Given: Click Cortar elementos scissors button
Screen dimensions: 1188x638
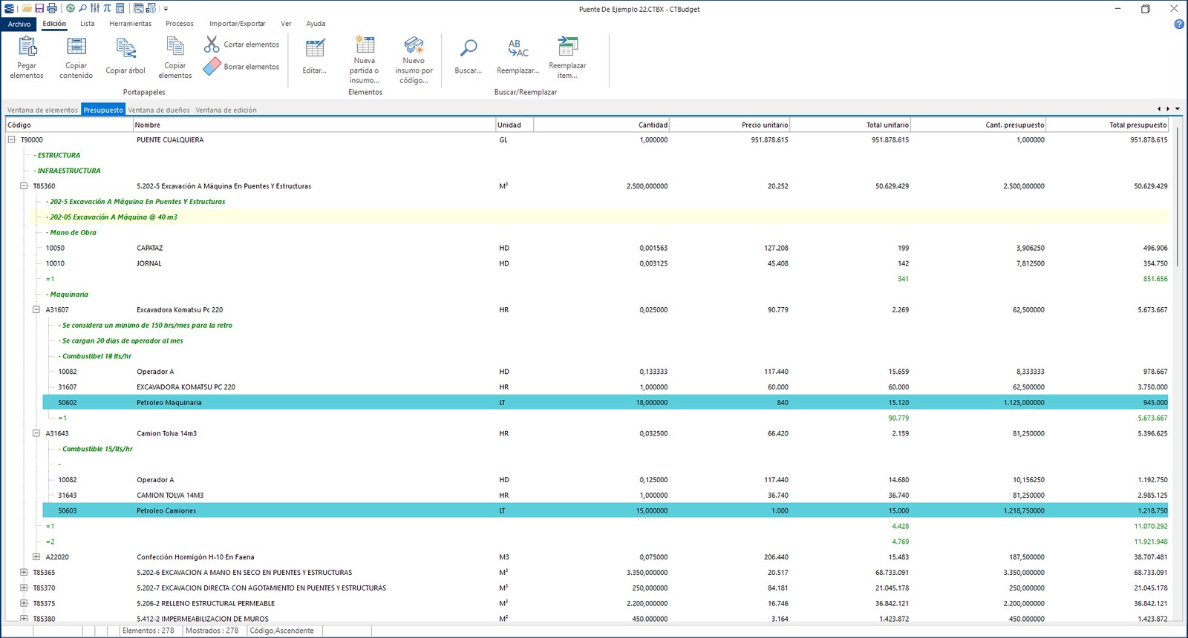Looking at the screenshot, I should pyautogui.click(x=242, y=45).
